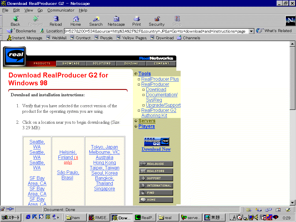Switch to the serve taskbar window
Screen dimensions: 296x222
(x=191, y=218)
